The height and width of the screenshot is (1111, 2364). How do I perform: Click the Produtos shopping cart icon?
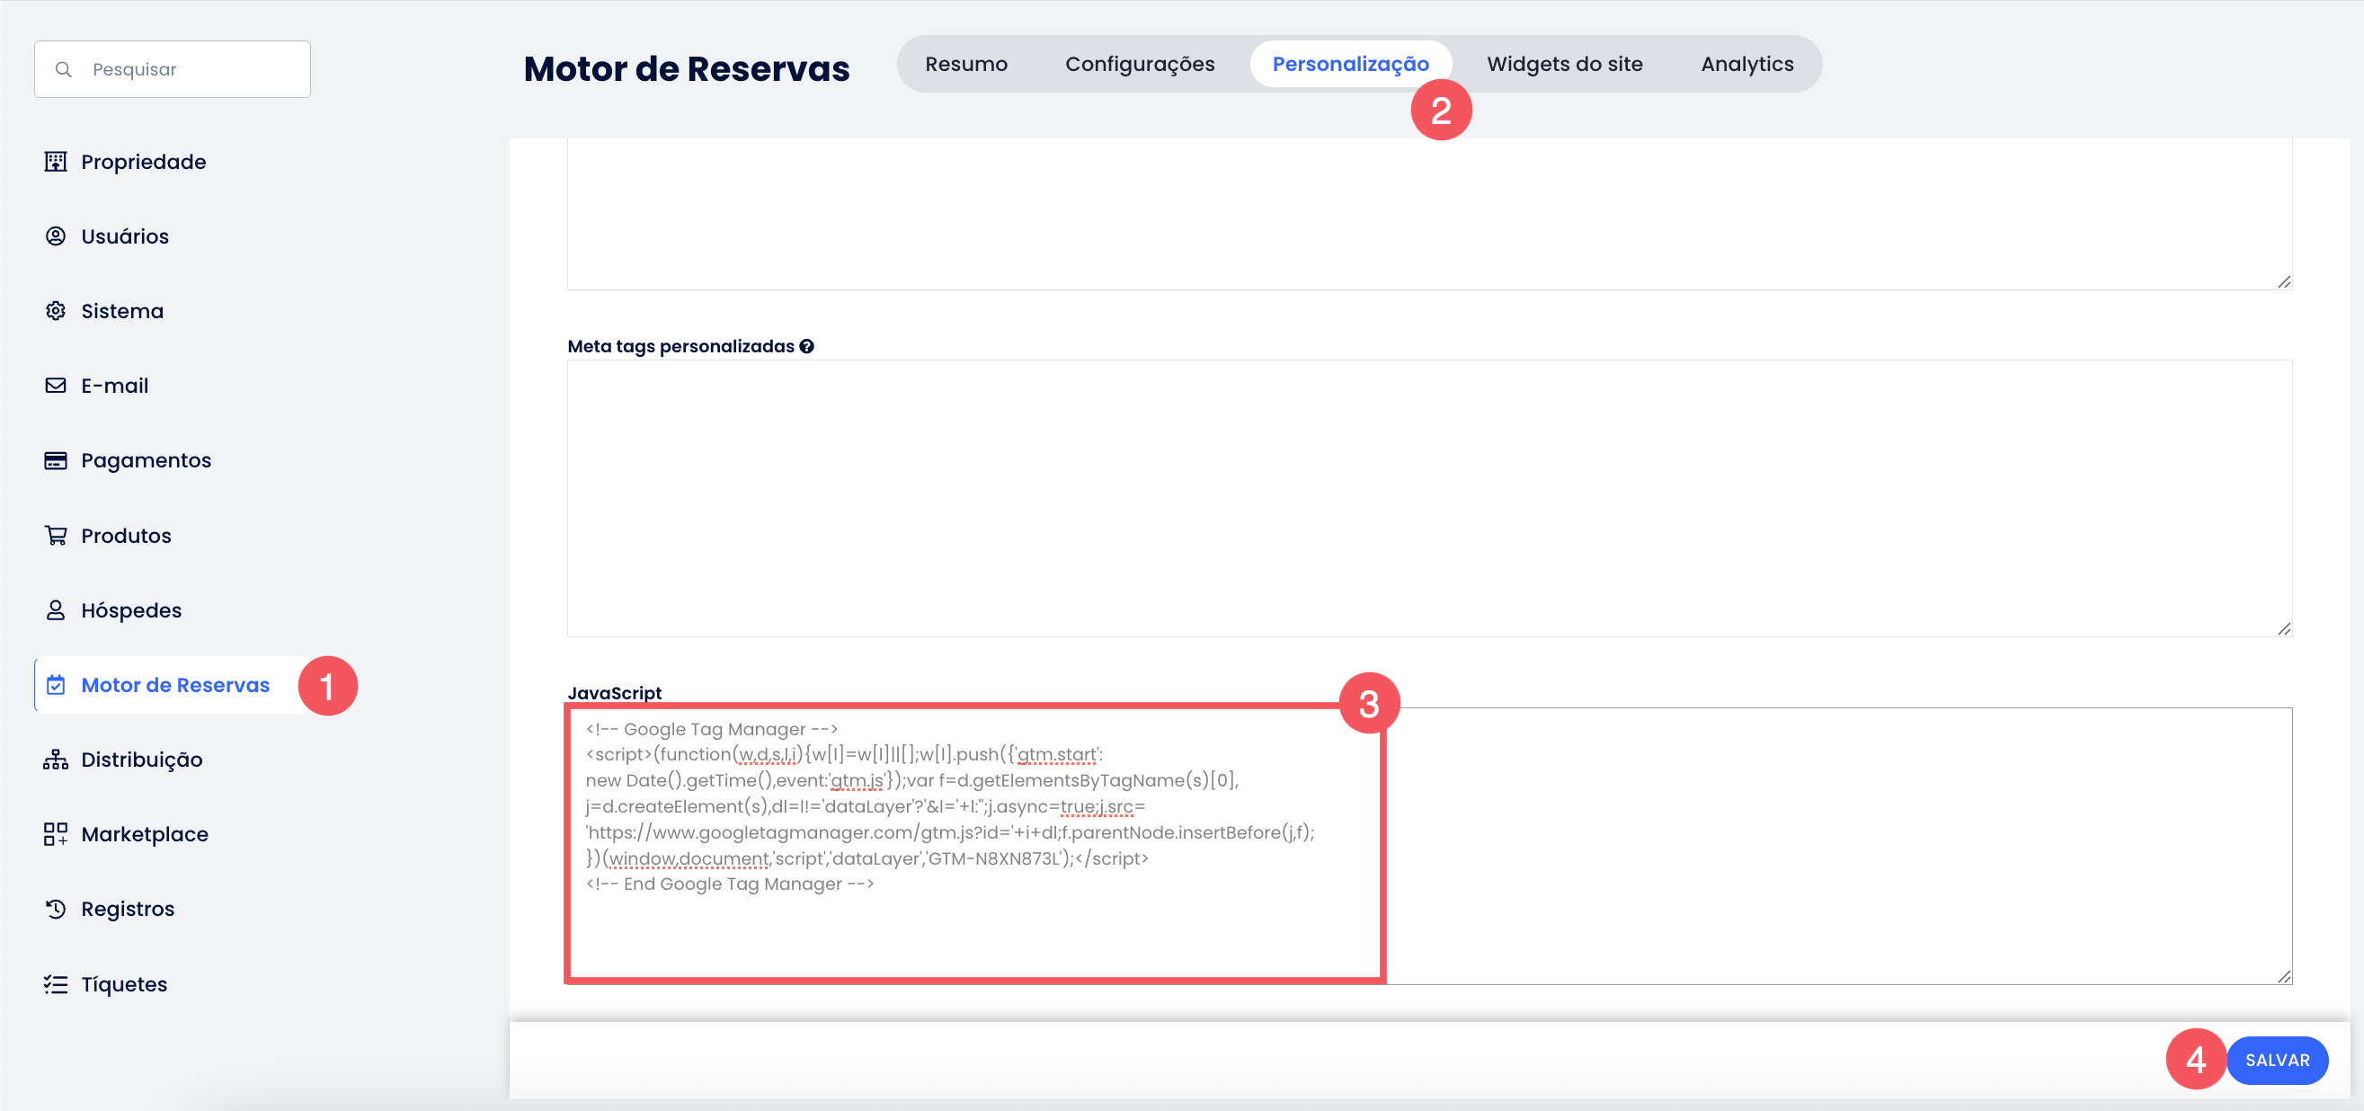tap(55, 535)
